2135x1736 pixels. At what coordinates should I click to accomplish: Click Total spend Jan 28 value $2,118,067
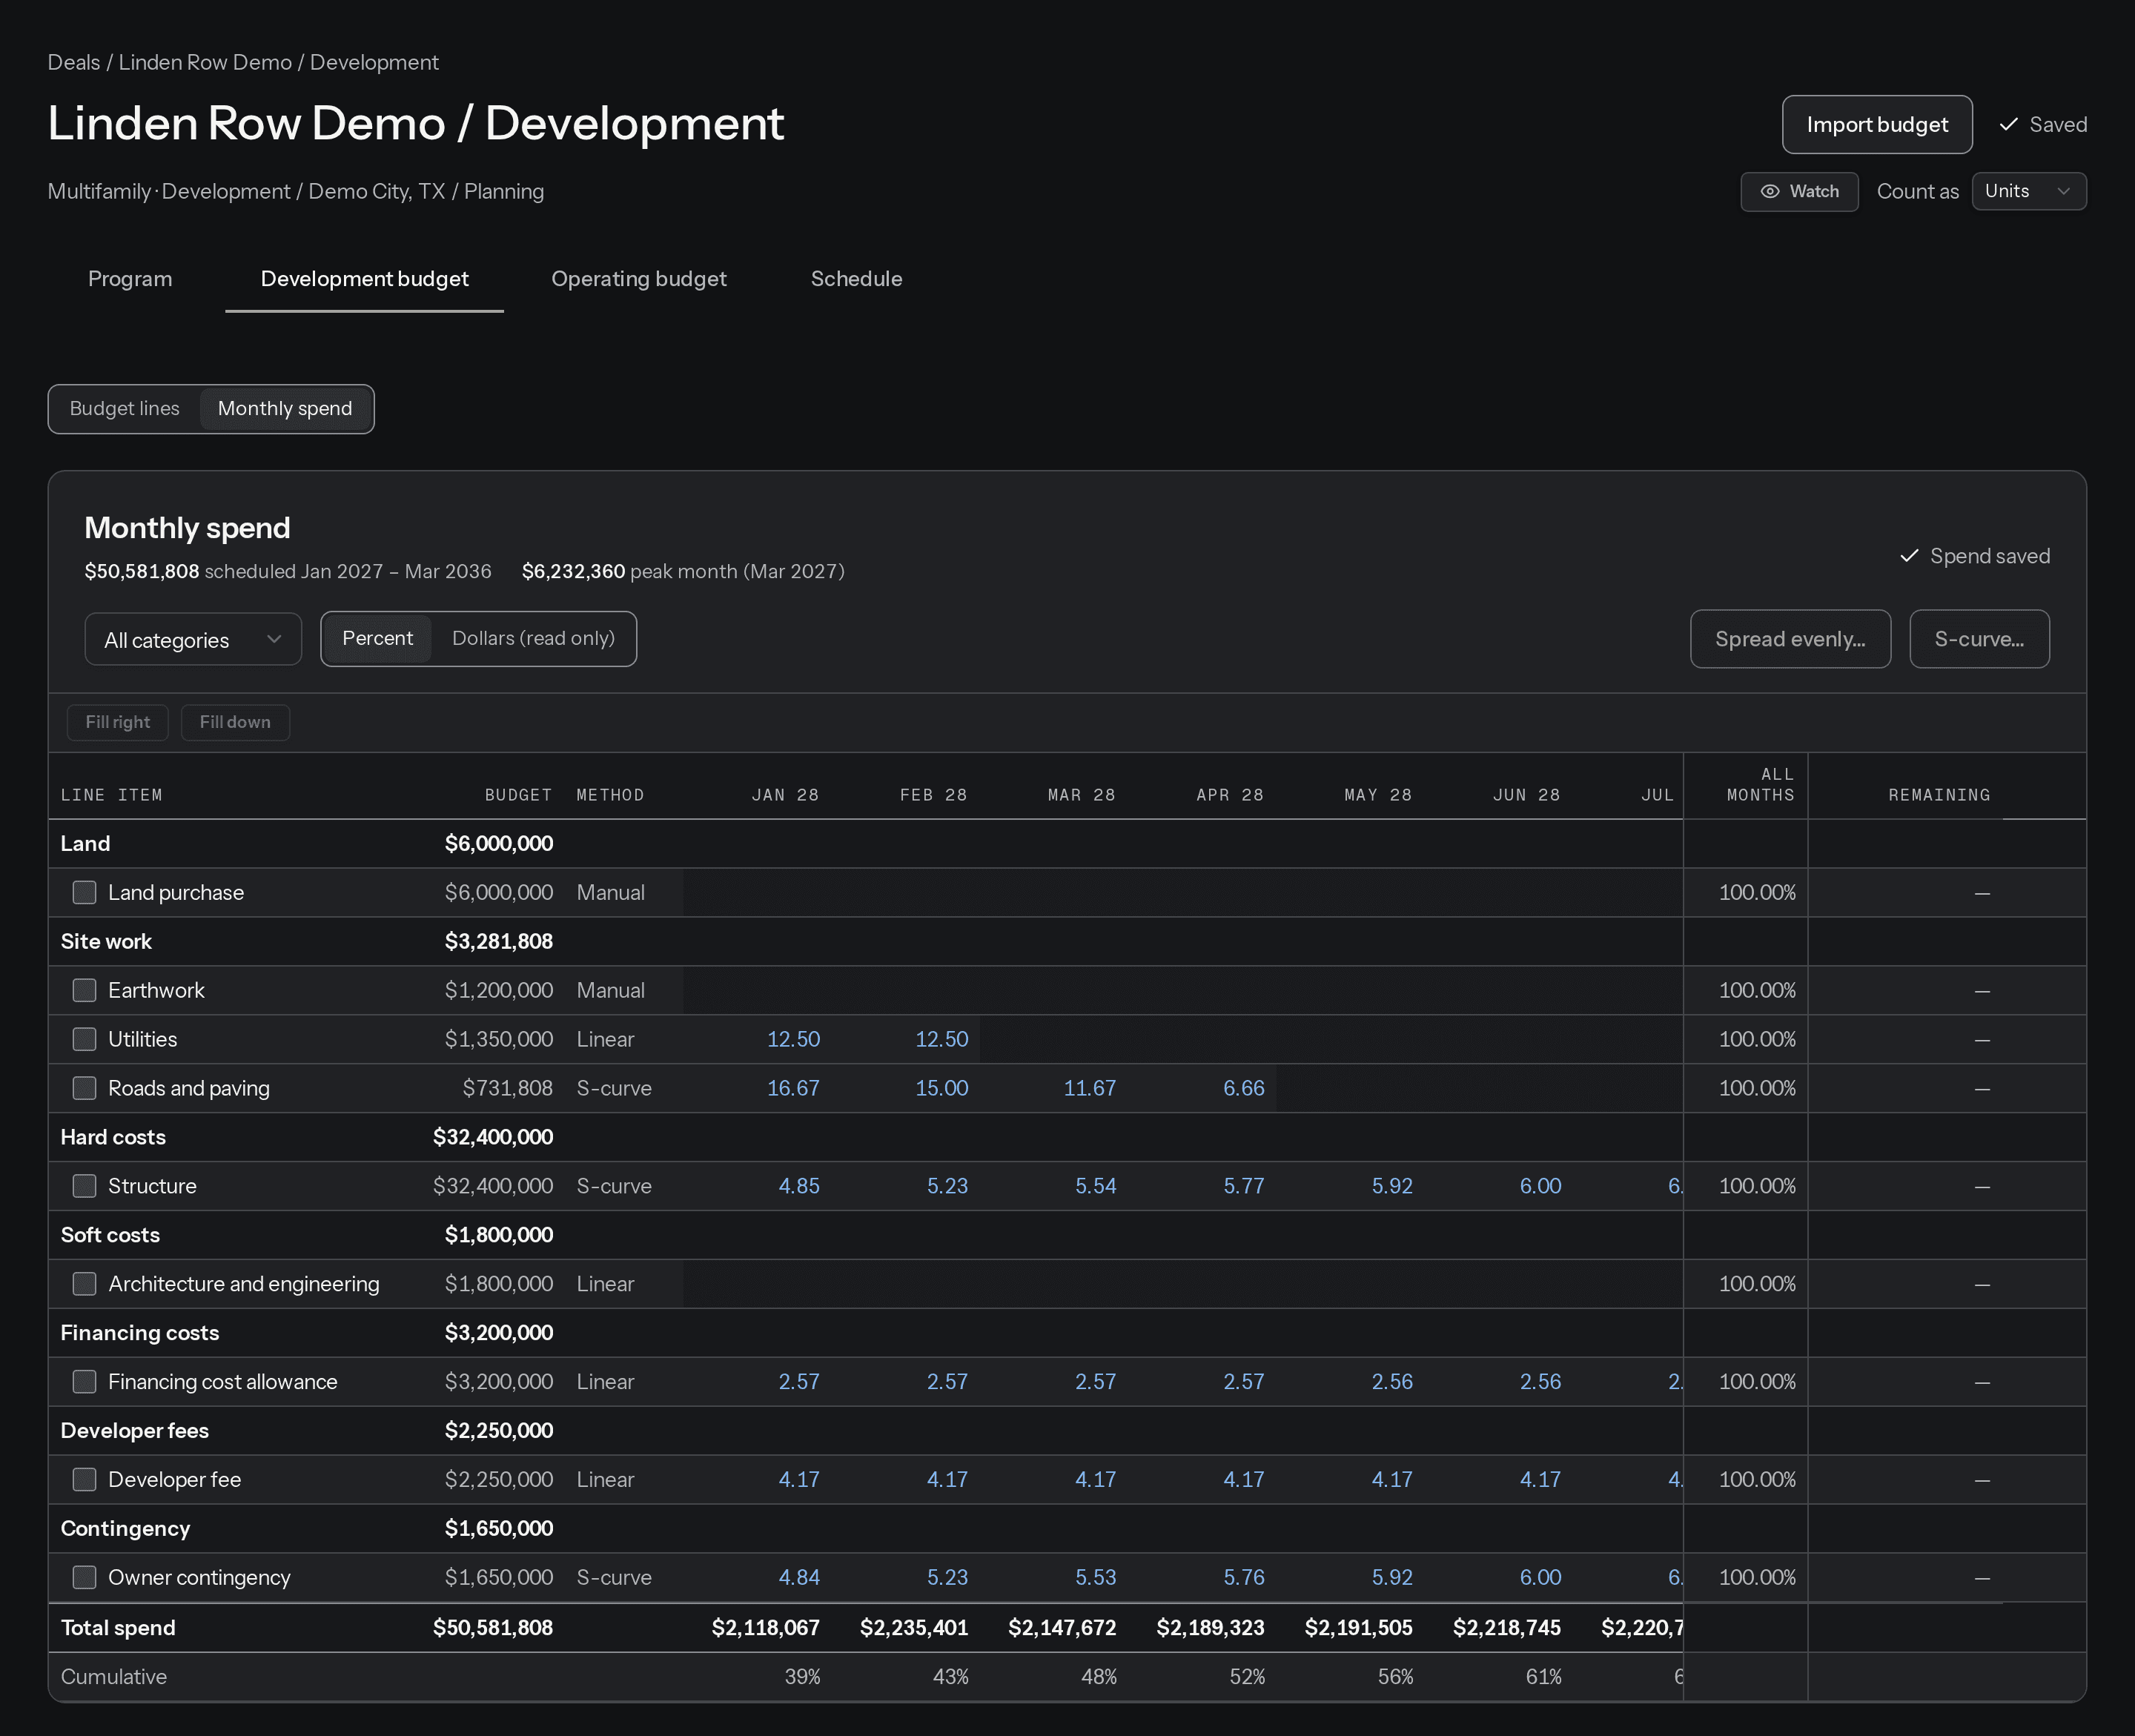765,1628
